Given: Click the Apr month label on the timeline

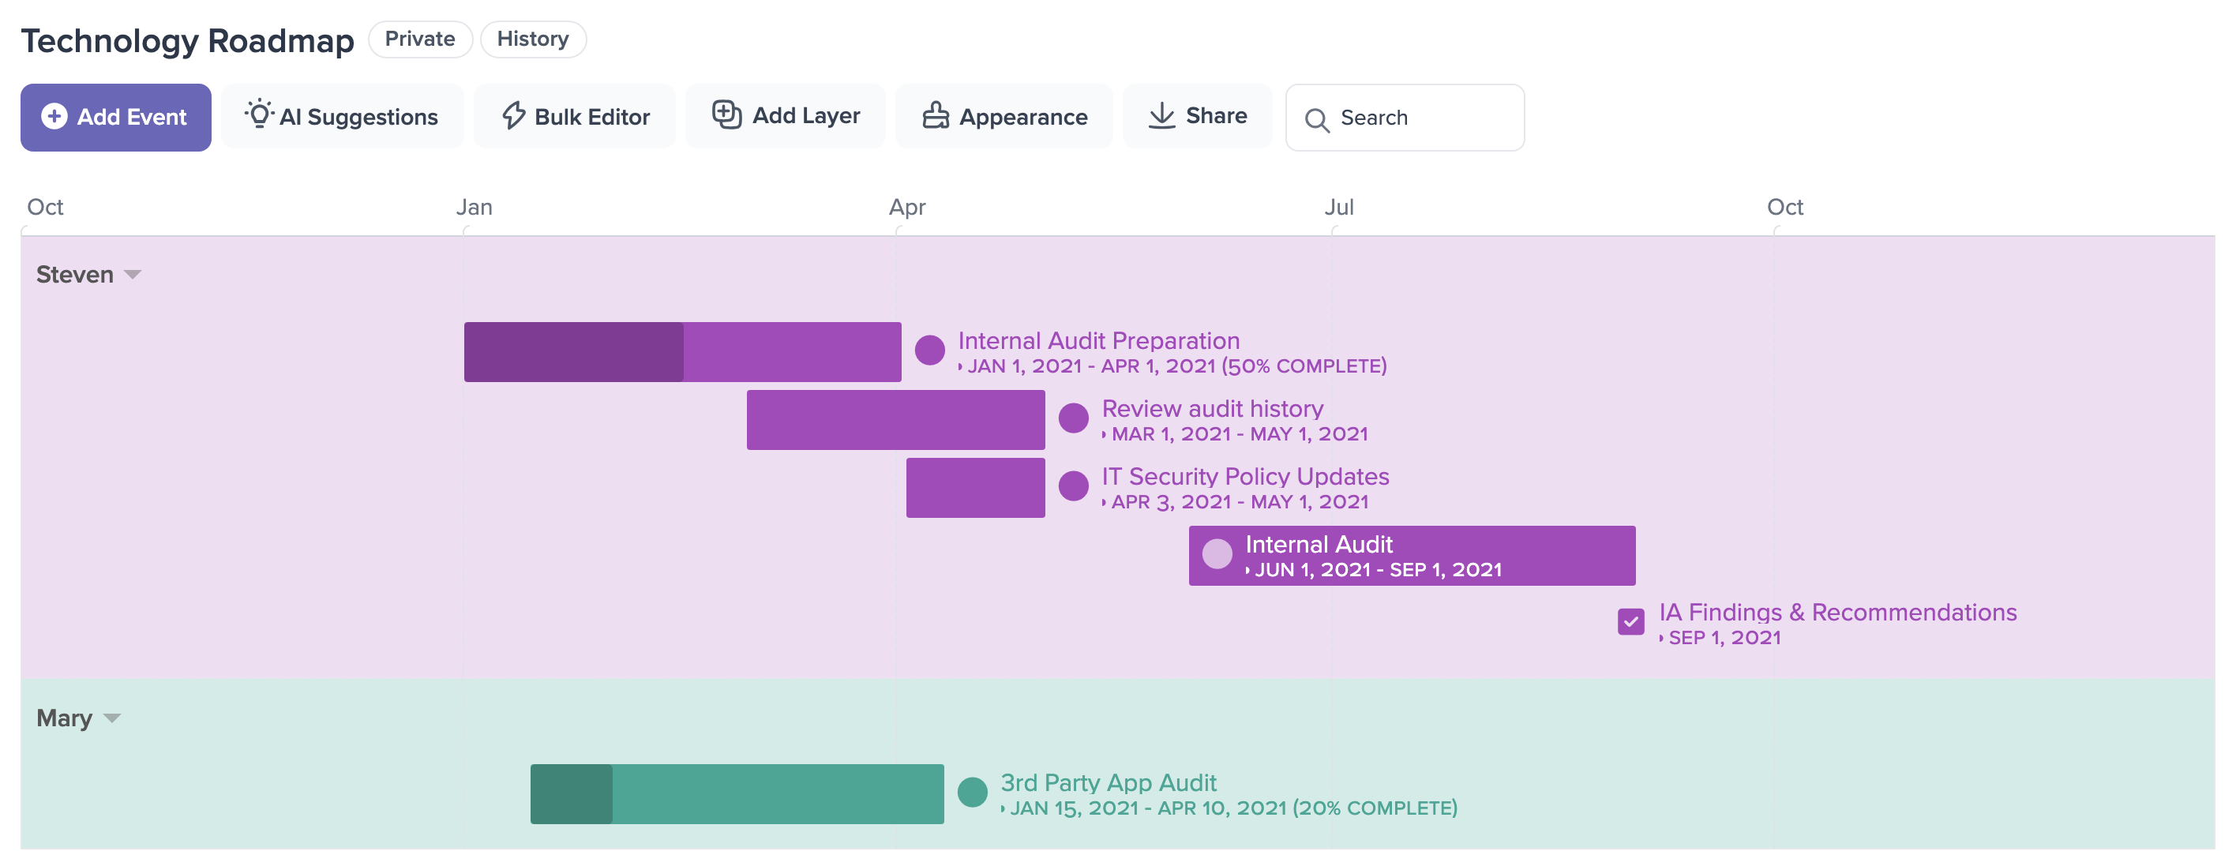Looking at the screenshot, I should [907, 208].
